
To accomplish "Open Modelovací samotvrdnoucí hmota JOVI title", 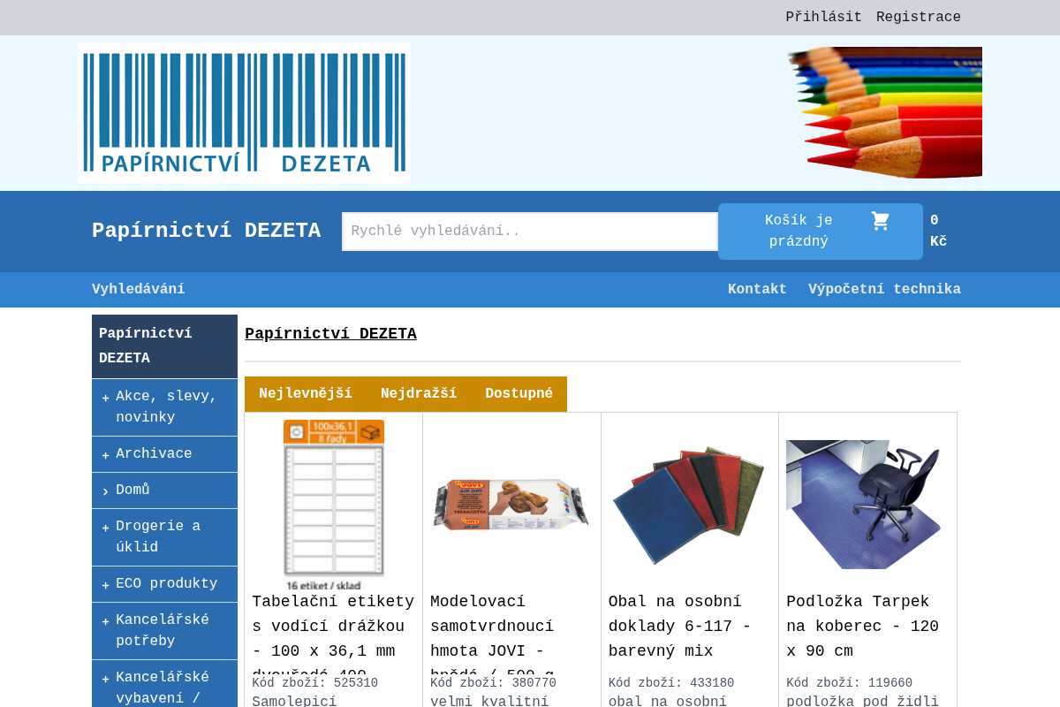I will (x=511, y=634).
